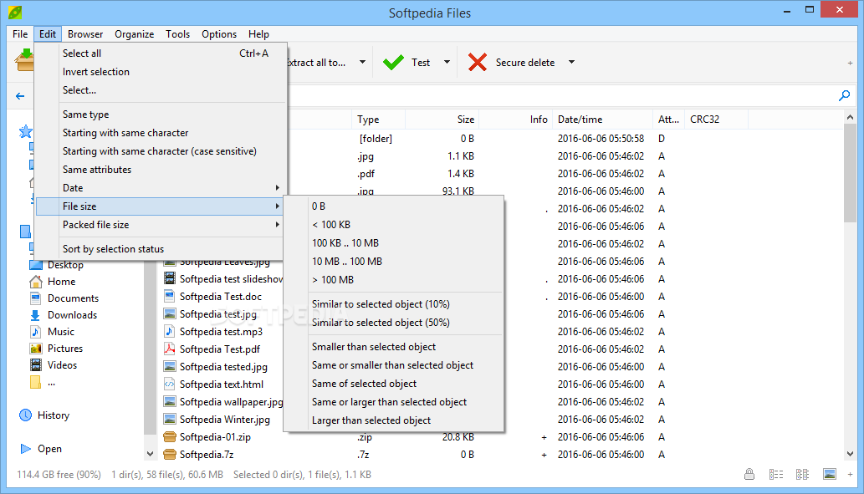Choose Same type menu entry
The image size is (864, 494).
(159, 115)
